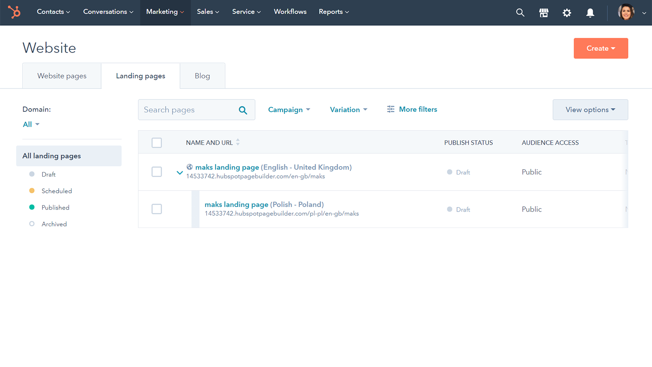Screen dimensions: 652x367
Task: Tick the select-all checkbox in table header
Action: tap(156, 143)
